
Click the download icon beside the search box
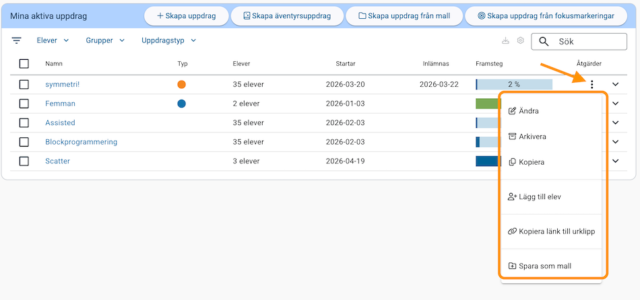coord(505,41)
